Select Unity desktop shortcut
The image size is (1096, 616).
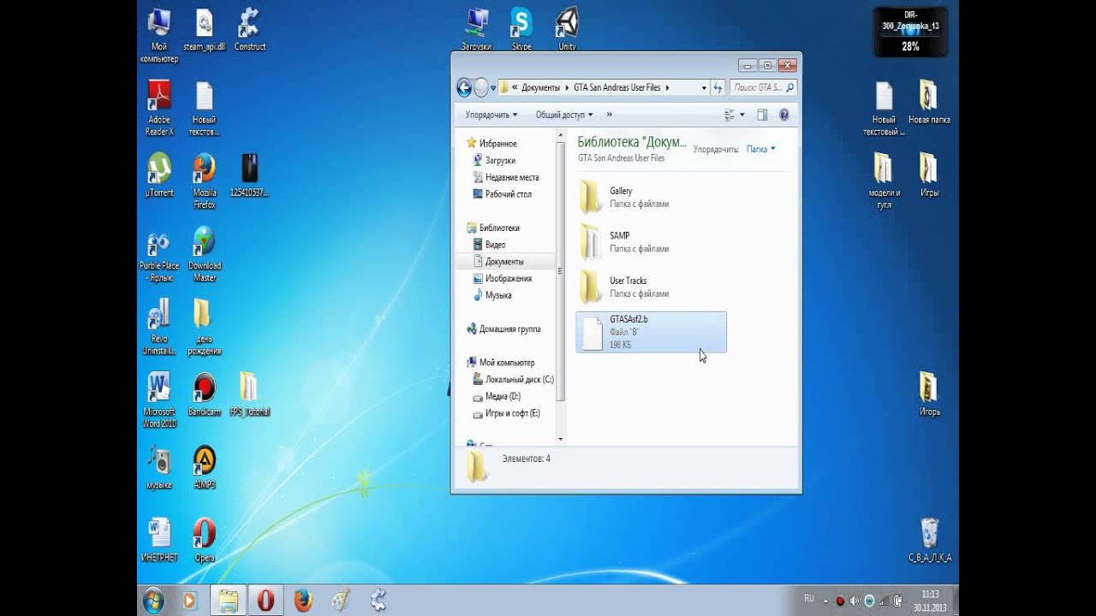coord(567,31)
